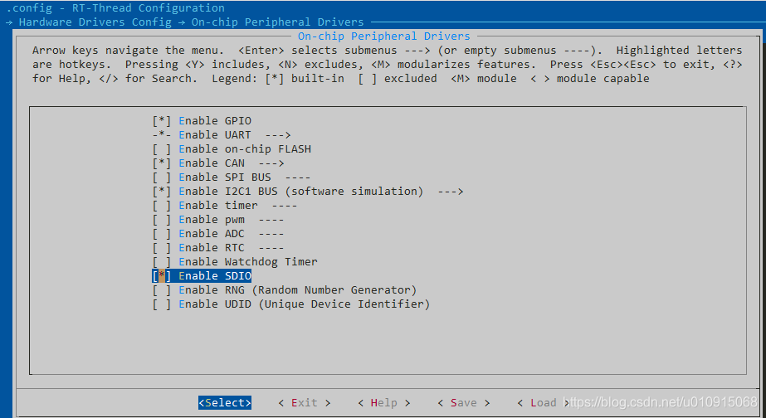Select Enable UDID (Unique Device Identifier) label
Image resolution: width=766 pixels, height=418 pixels.
305,304
